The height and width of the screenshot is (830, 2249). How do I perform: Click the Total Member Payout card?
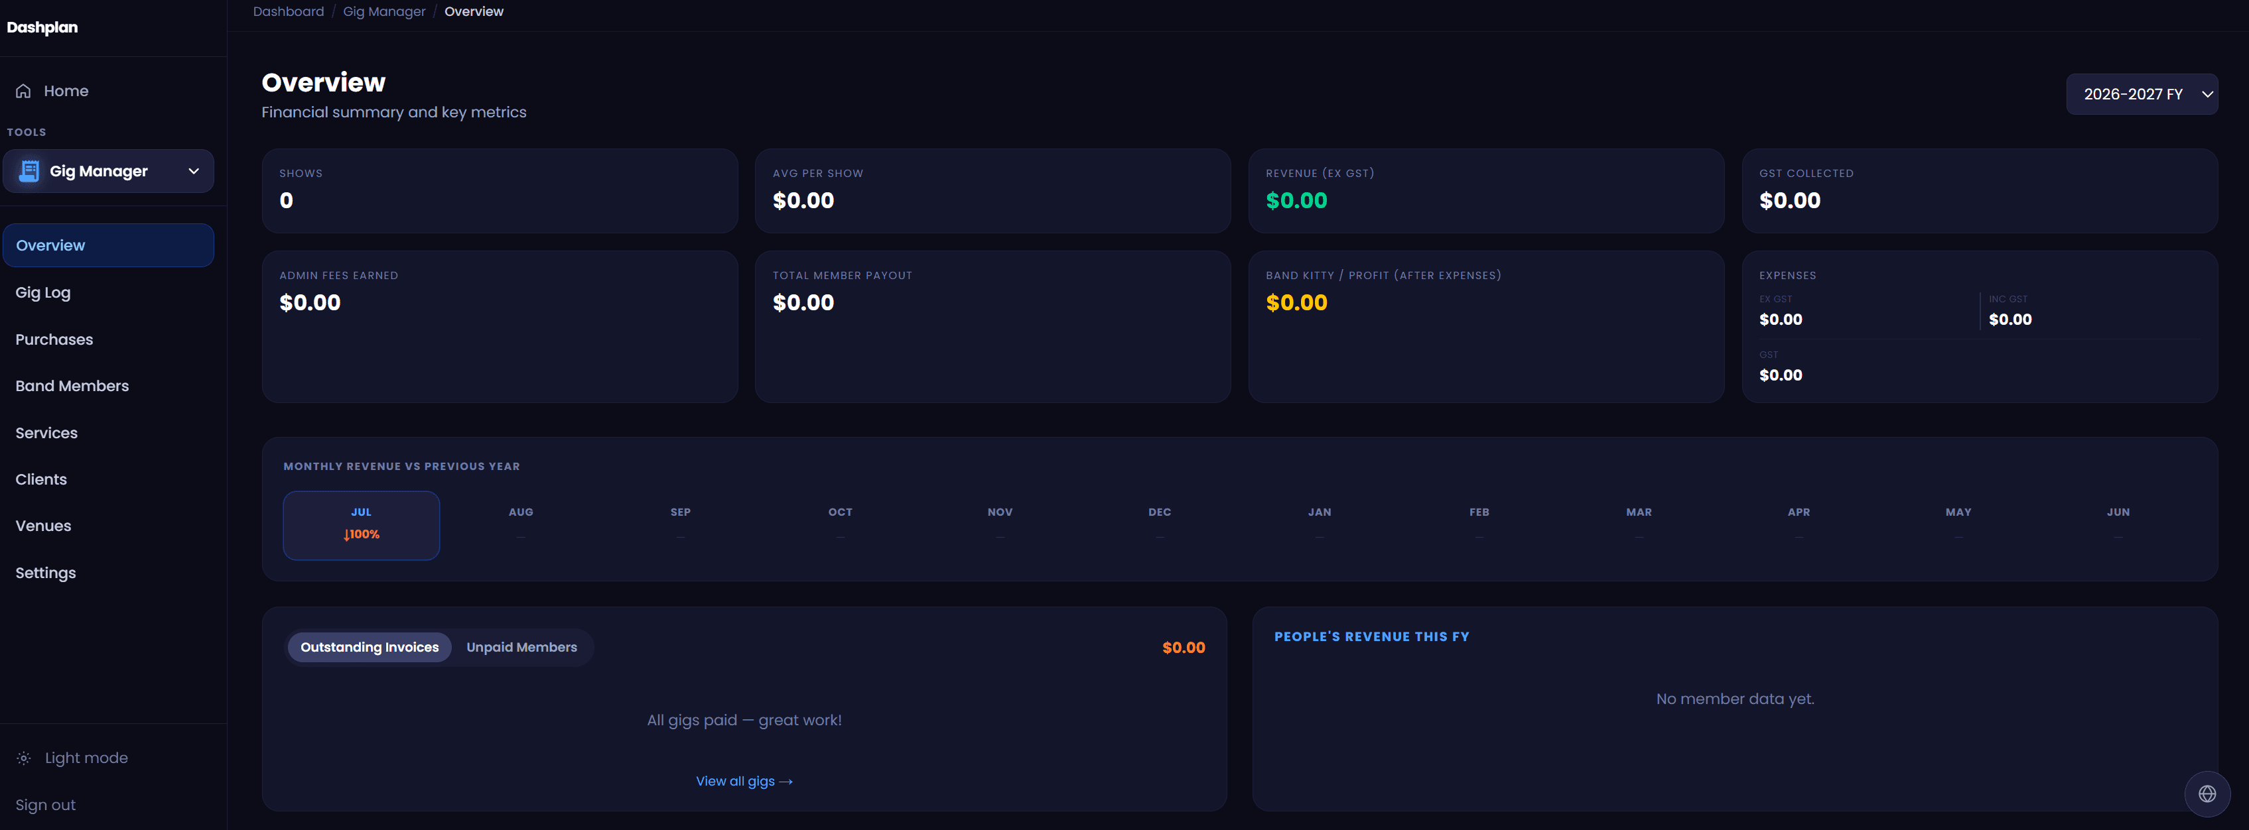pyautogui.click(x=992, y=326)
